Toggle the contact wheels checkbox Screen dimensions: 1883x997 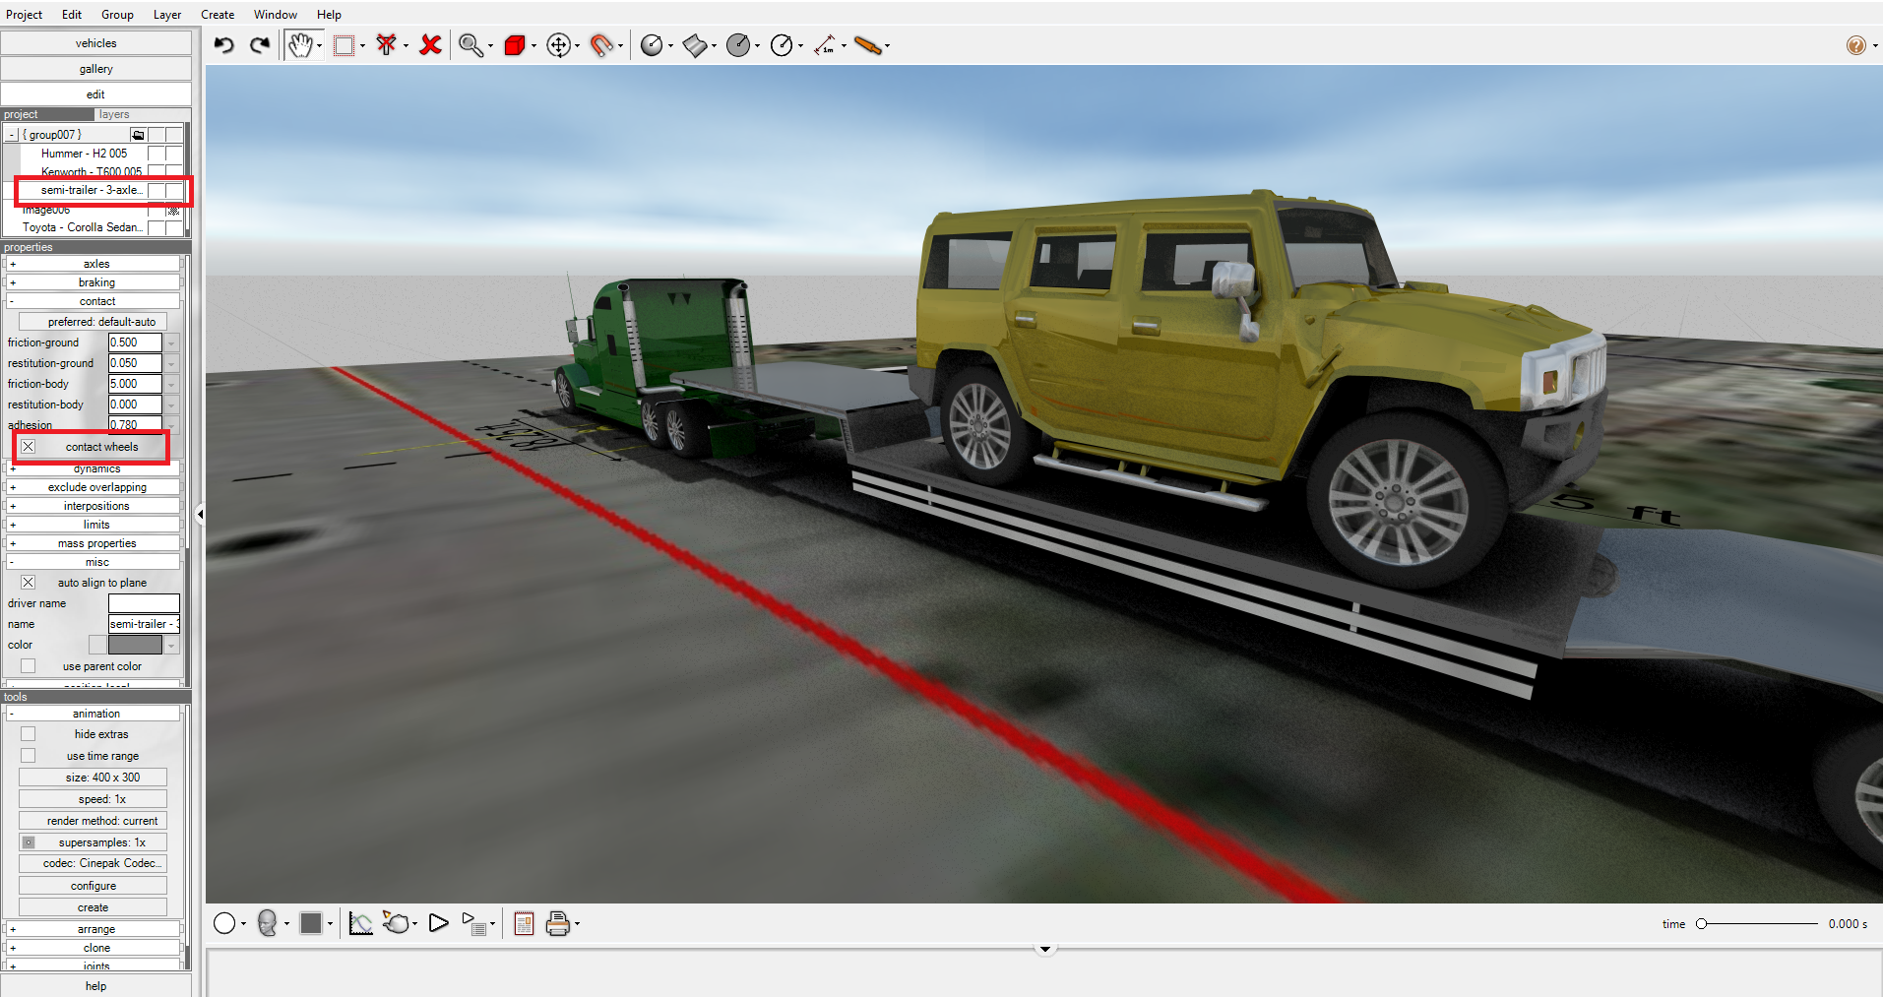(28, 447)
